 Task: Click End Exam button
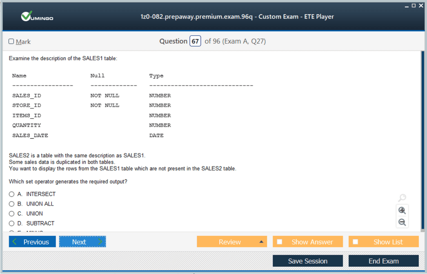tap(383, 261)
